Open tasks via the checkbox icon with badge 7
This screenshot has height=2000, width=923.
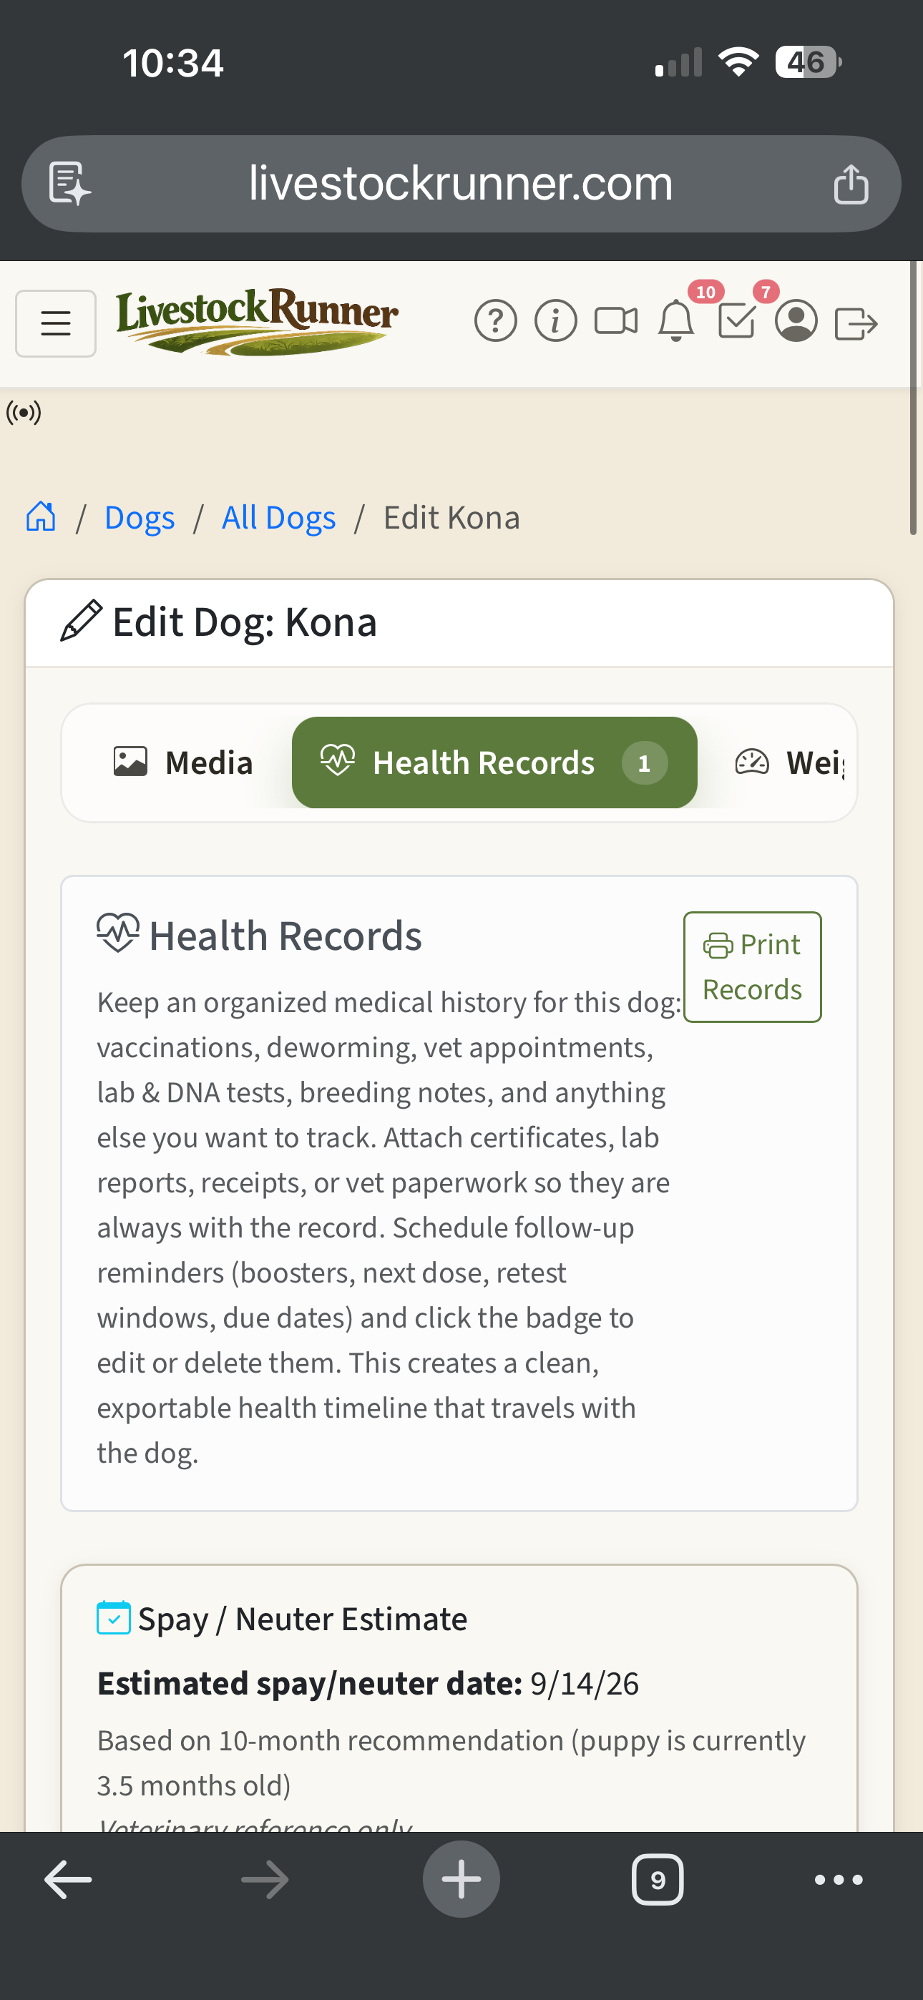(736, 322)
